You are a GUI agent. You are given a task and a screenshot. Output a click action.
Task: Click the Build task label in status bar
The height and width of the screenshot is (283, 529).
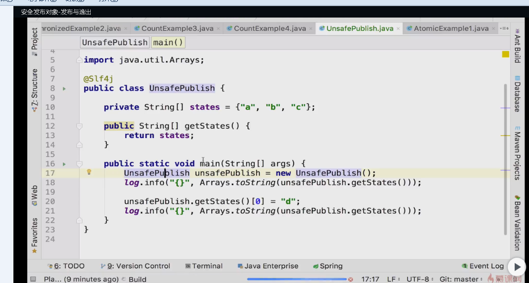137,279
